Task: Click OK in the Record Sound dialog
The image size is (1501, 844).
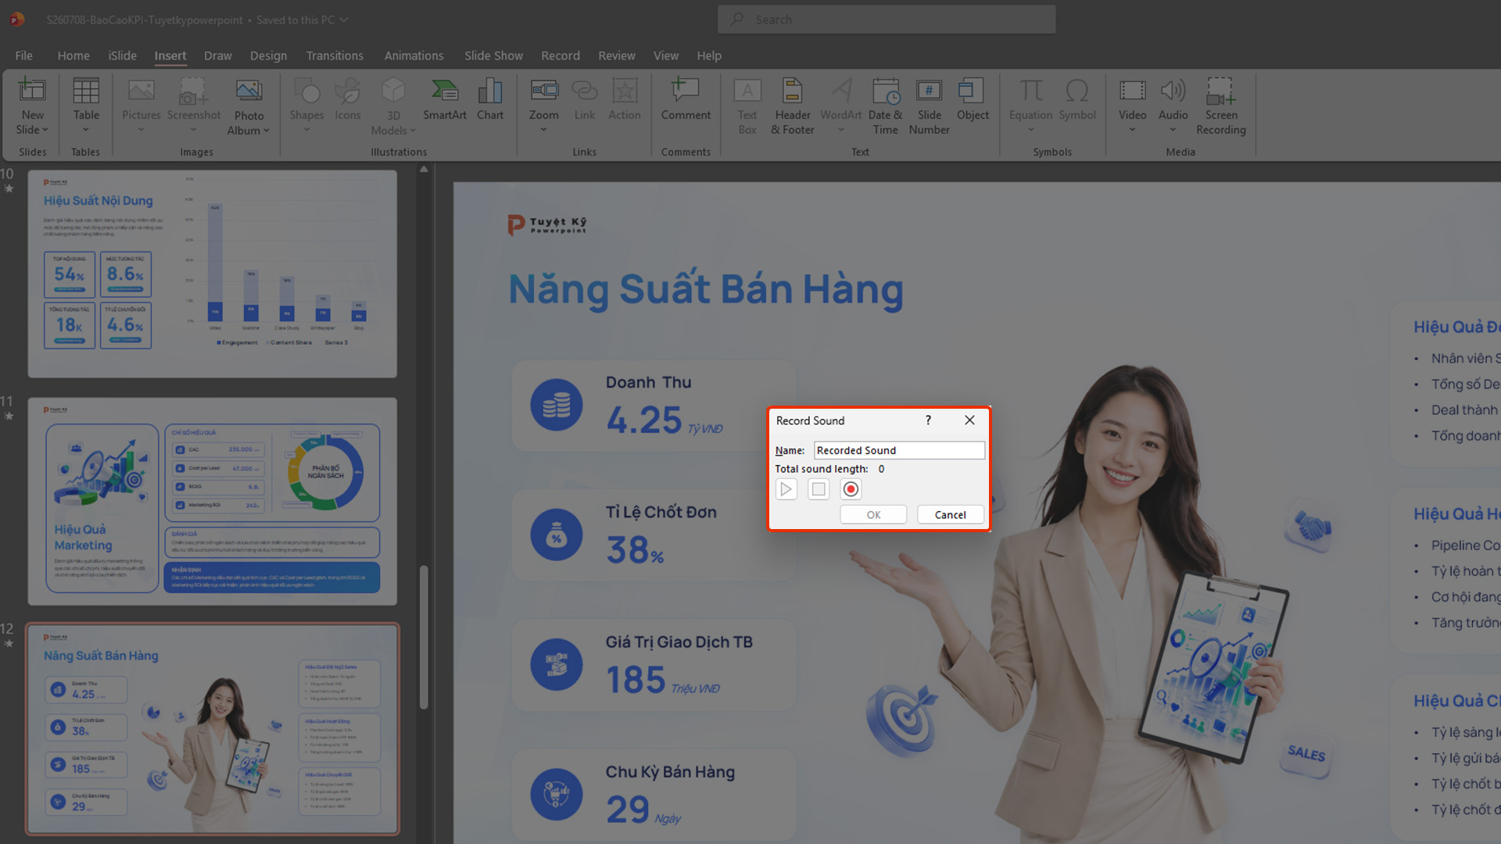Action: [873, 514]
